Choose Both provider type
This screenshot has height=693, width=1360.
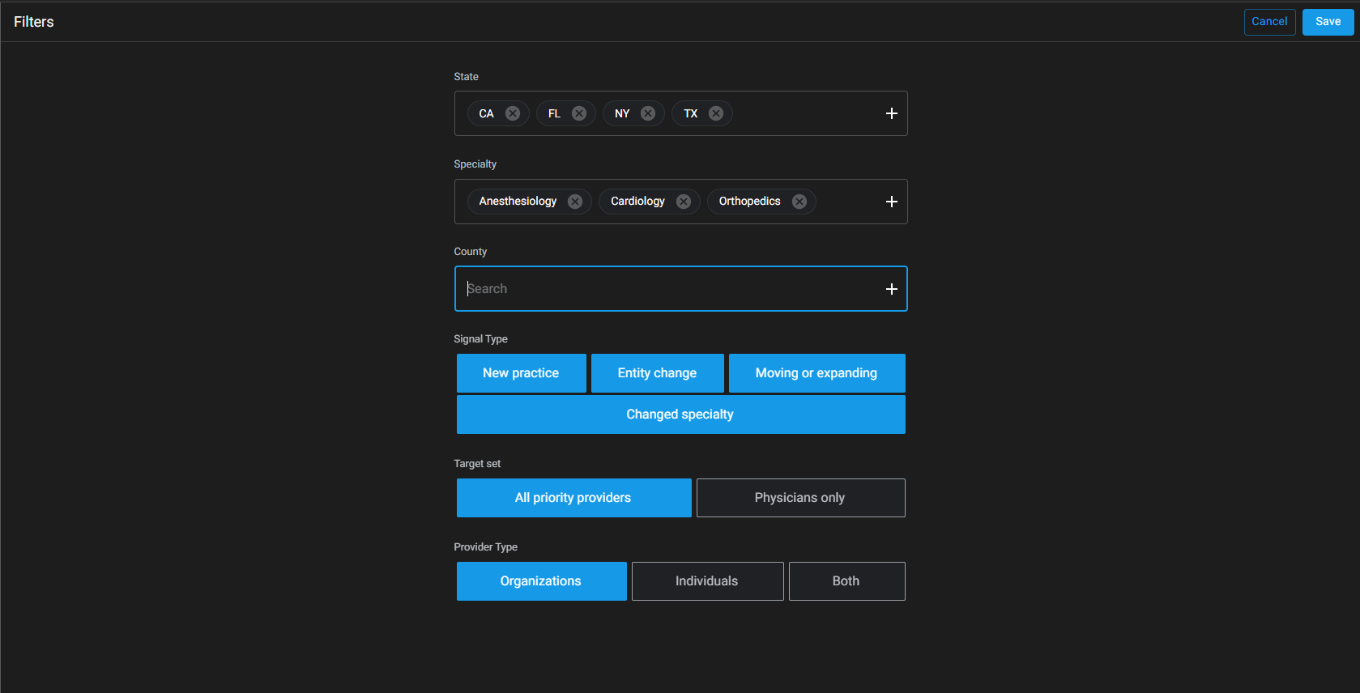pyautogui.click(x=846, y=581)
